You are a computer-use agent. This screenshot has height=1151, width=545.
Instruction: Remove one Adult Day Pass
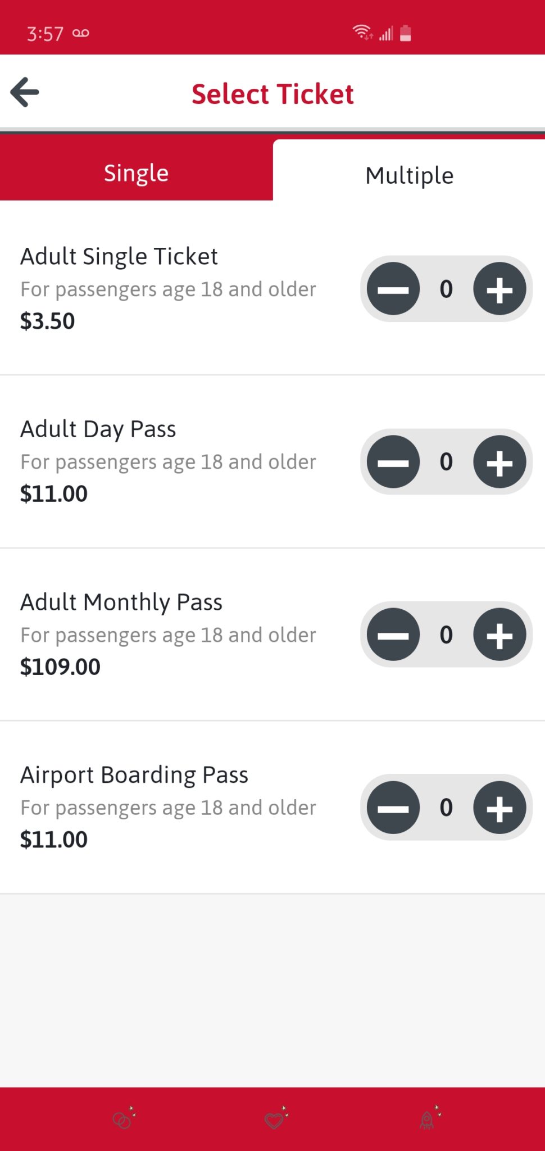tap(393, 462)
